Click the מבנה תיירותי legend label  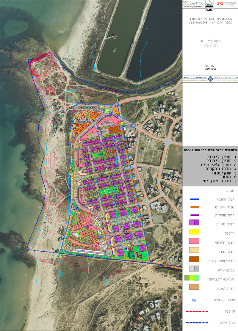(225, 243)
